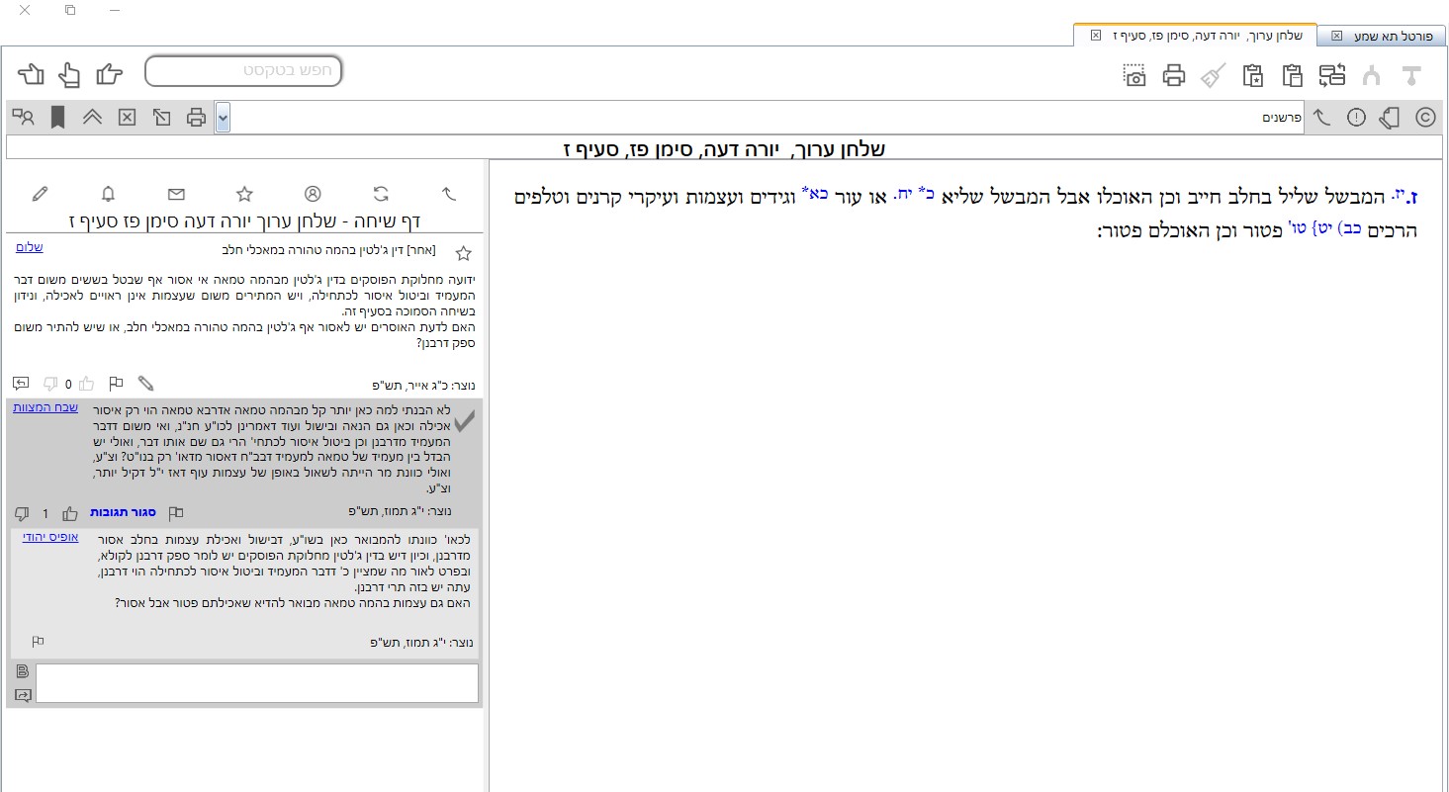Screen dimensions: 1449x792
Task: Click the חפש בטקסט search field
Action: 243,71
